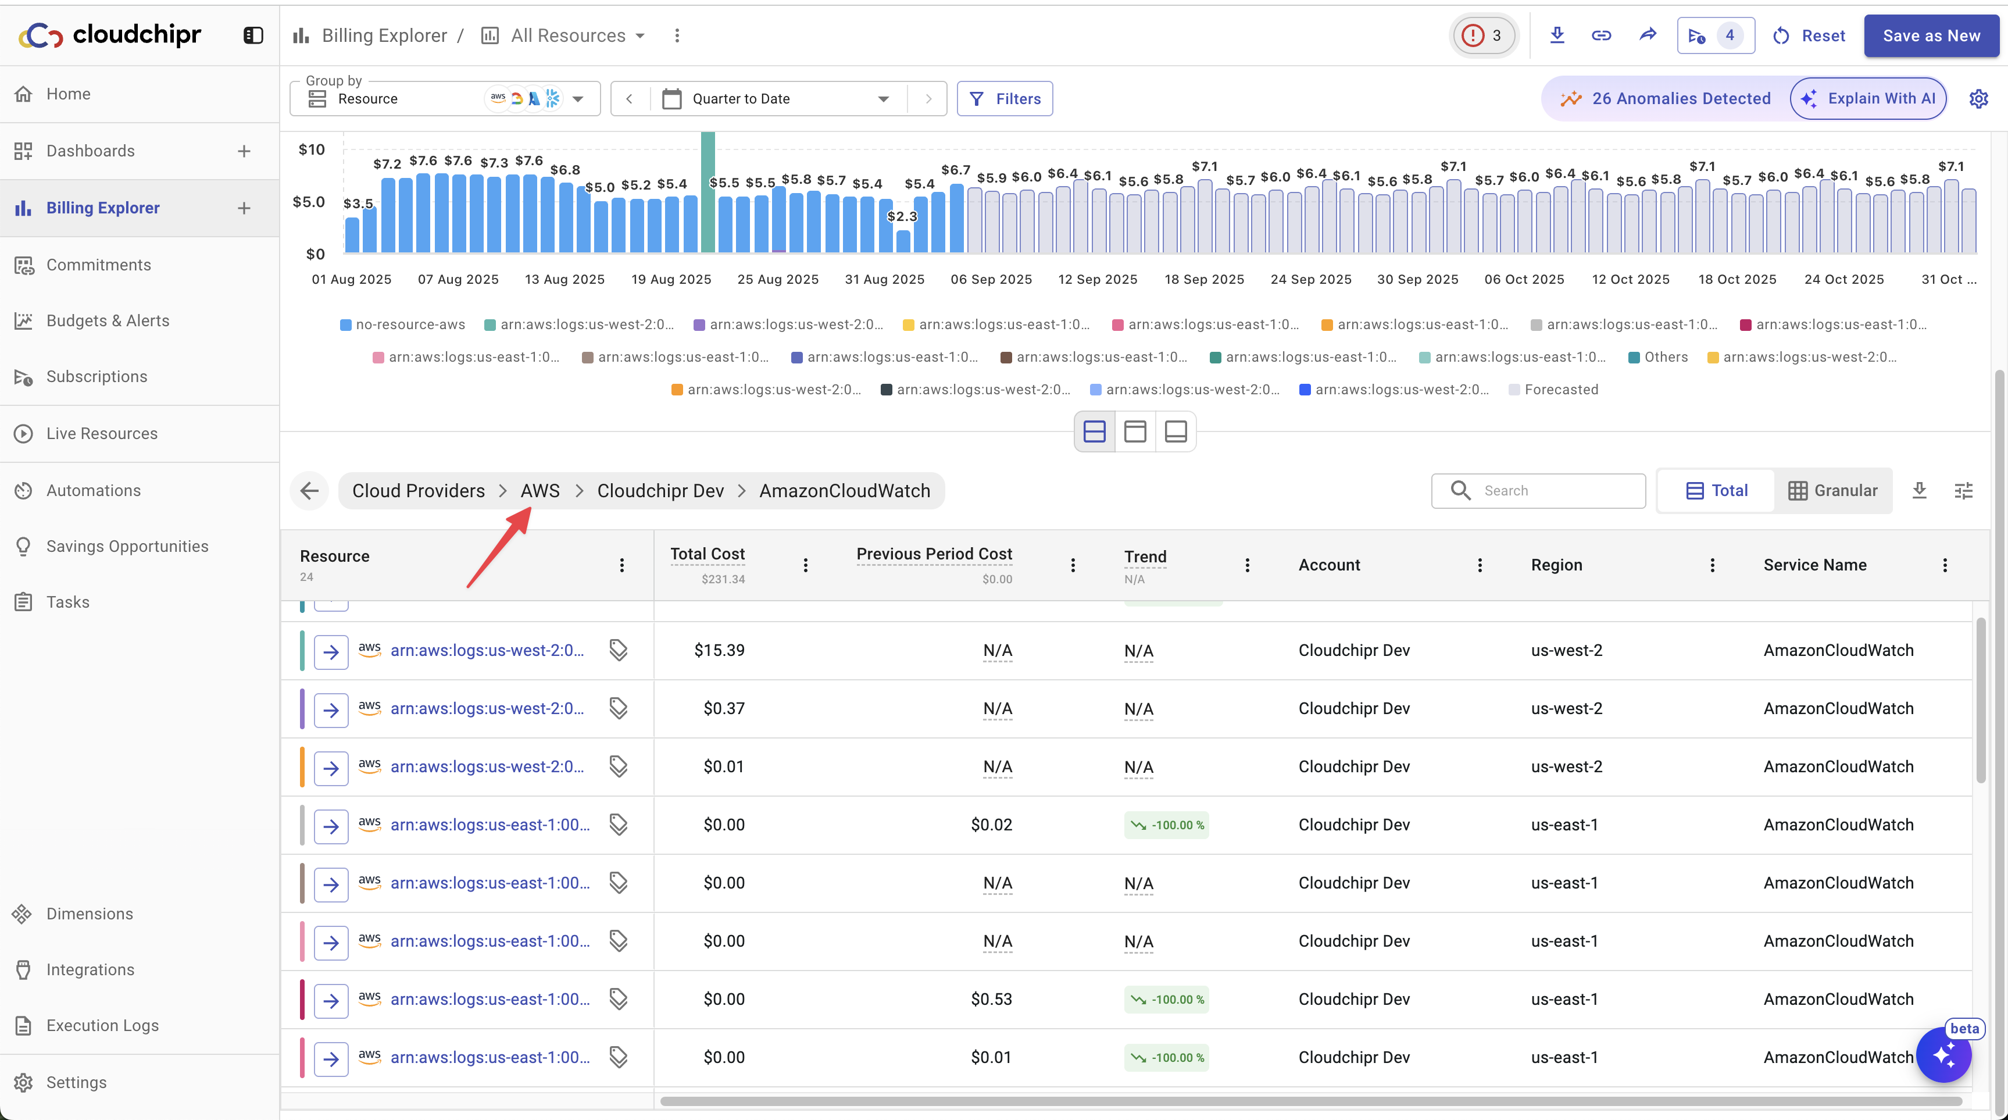This screenshot has height=1120, width=2008.
Task: Click the $2.3 bar in chart
Action: (903, 241)
